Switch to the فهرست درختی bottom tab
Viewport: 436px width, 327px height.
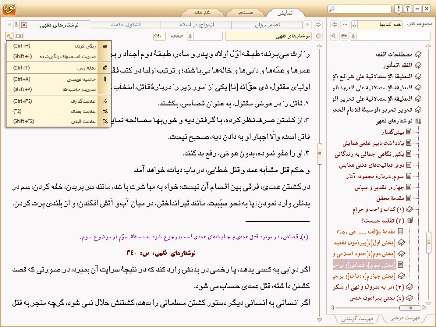pos(405,318)
